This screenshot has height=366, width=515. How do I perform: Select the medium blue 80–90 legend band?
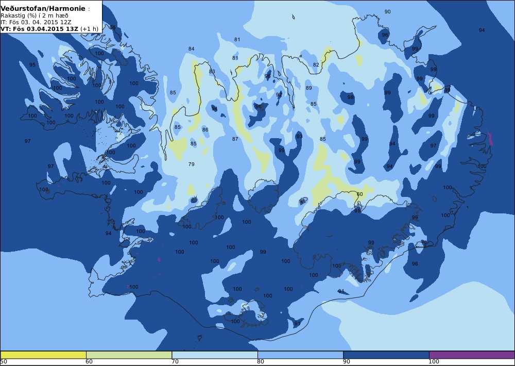click(301, 355)
